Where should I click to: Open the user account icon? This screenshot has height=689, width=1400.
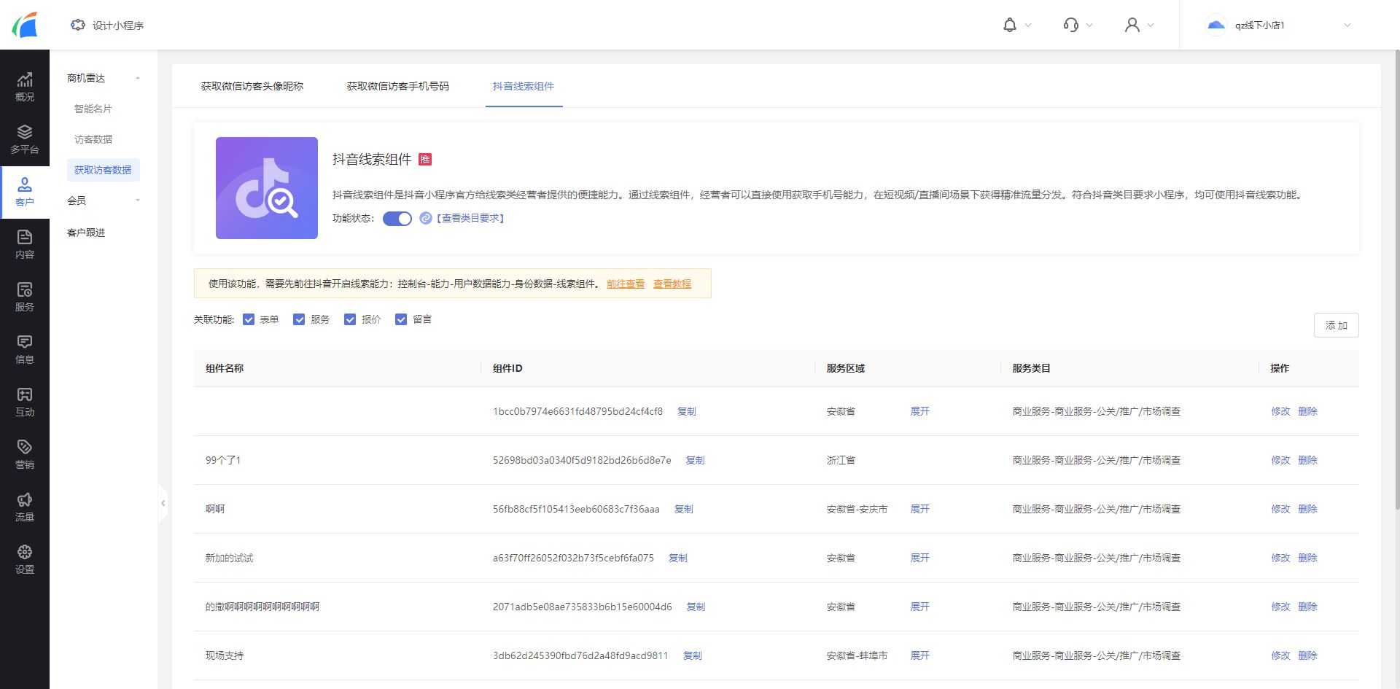pyautogui.click(x=1132, y=25)
